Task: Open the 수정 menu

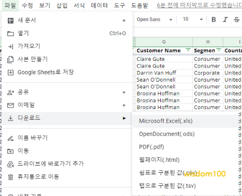Action: 27,5
